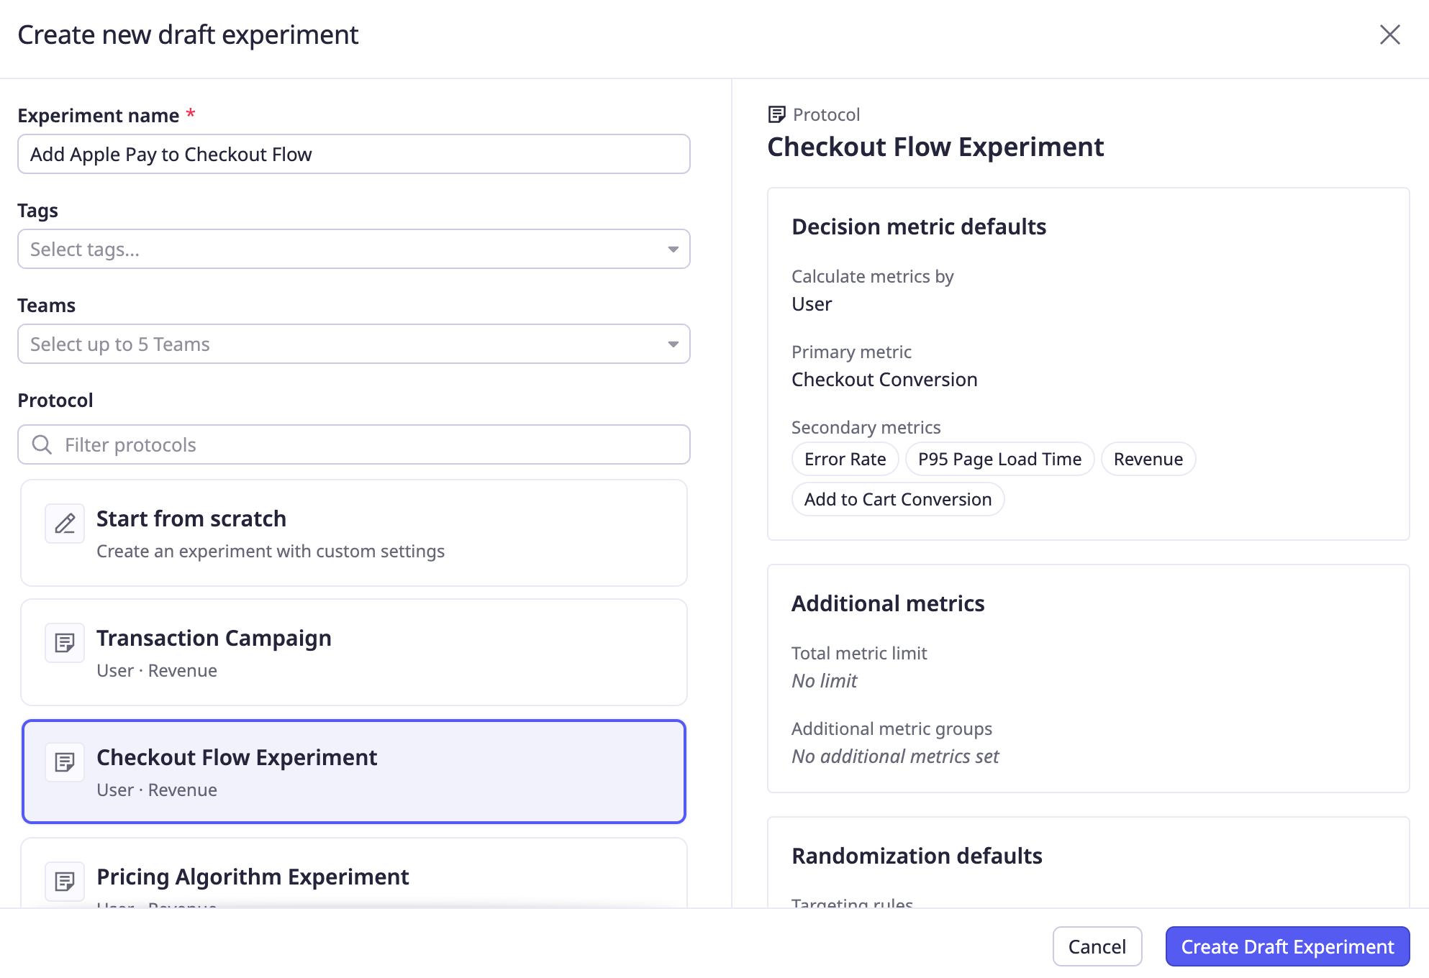Click the Checkout Flow Experiment title in right panel

click(935, 147)
